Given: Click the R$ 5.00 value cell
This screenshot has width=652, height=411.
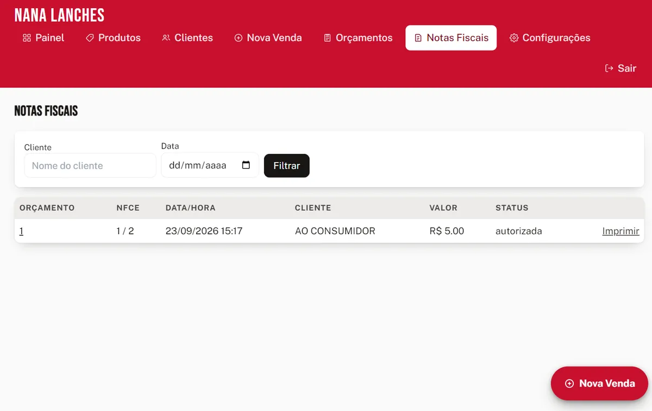Looking at the screenshot, I should (447, 231).
